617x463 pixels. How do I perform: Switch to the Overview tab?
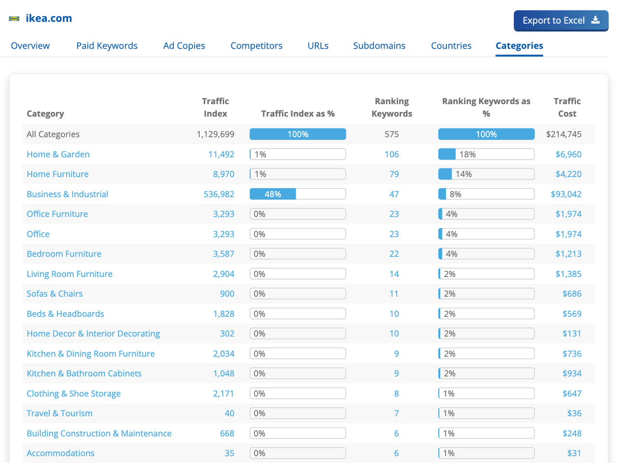point(30,46)
